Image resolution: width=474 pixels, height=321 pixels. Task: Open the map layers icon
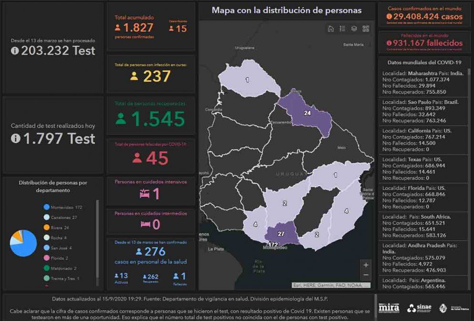pos(354,29)
